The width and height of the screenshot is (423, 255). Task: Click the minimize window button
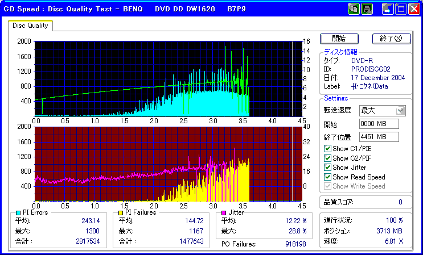pos(388,9)
